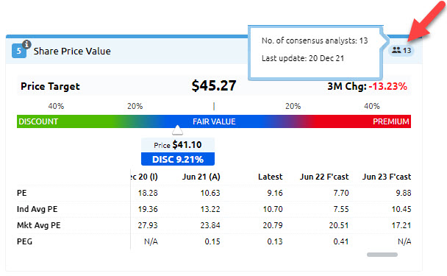Select the Jun 21 (A) column header
The width and height of the screenshot is (447, 276).
(201, 177)
